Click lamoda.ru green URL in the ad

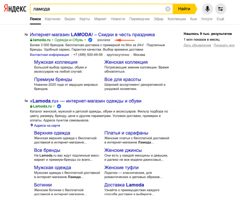pyautogui.click(x=42, y=40)
